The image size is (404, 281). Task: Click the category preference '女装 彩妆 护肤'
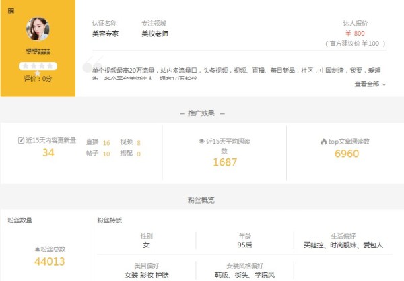[147, 275]
